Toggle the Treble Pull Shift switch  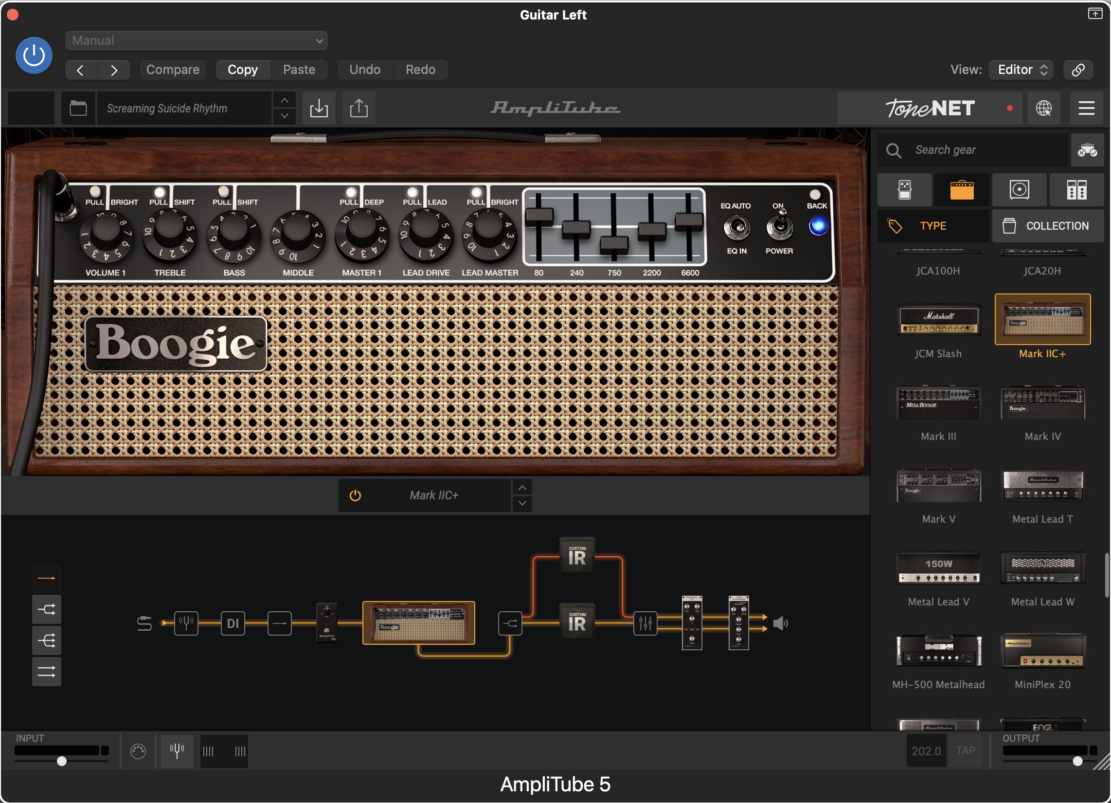click(159, 192)
